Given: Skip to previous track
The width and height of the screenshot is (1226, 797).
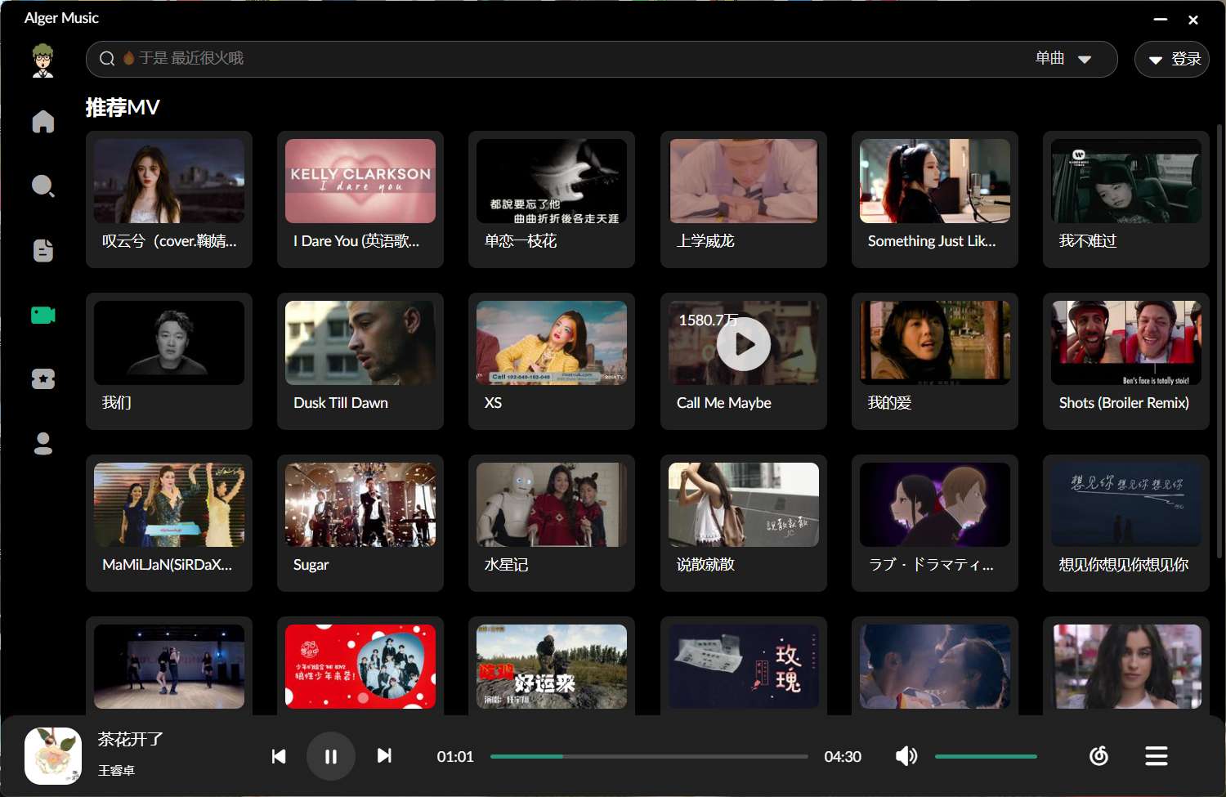Looking at the screenshot, I should click(279, 756).
